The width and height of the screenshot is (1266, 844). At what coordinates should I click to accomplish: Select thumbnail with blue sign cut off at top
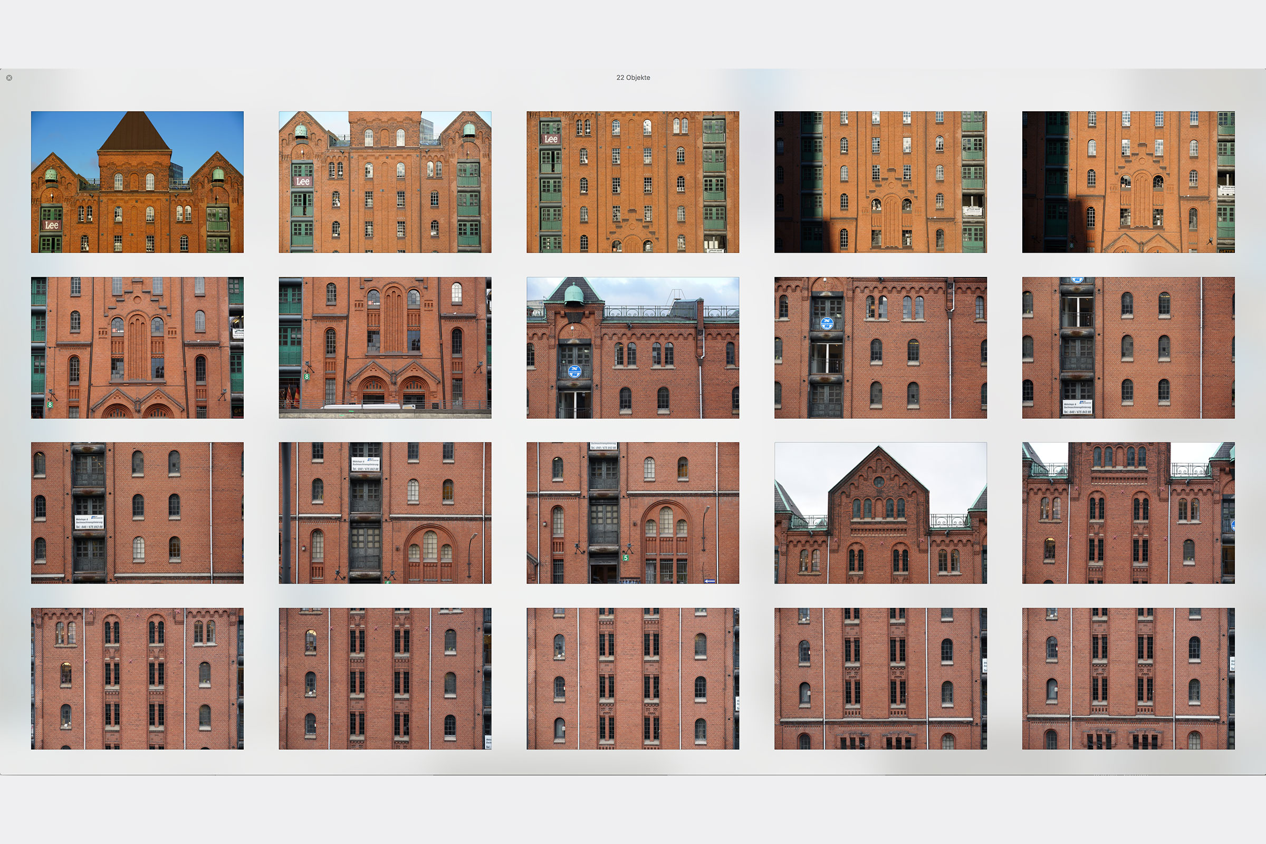tap(1128, 348)
